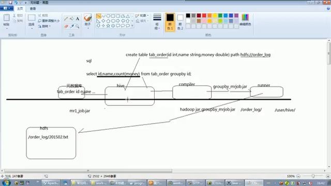Click the text /order_log/201502.txt
Viewport: 331px width, 186px height.
(48, 137)
